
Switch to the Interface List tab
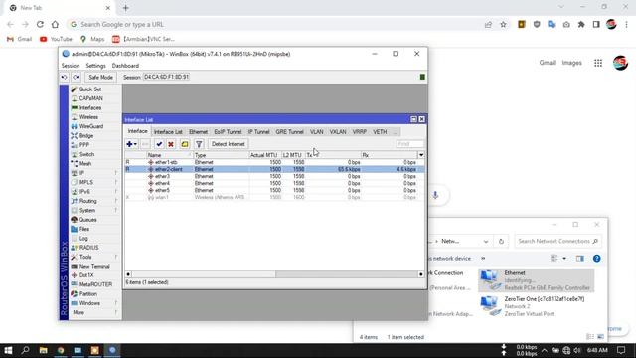click(x=168, y=132)
